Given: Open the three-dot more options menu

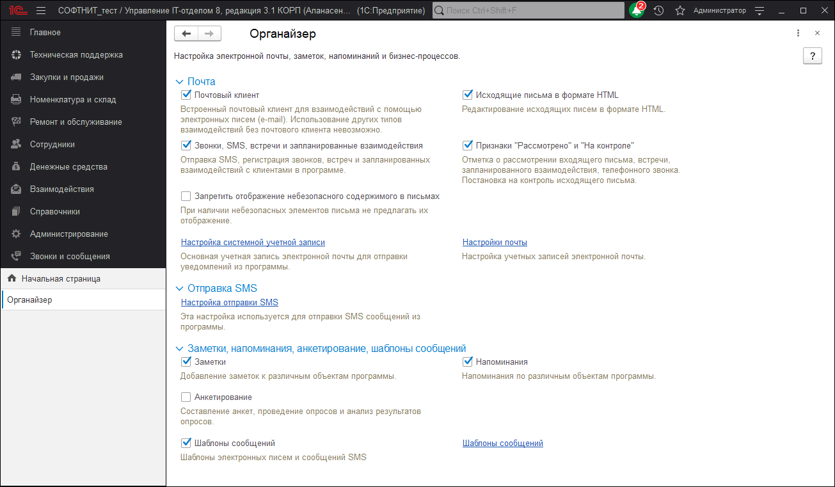Looking at the screenshot, I should [798, 33].
